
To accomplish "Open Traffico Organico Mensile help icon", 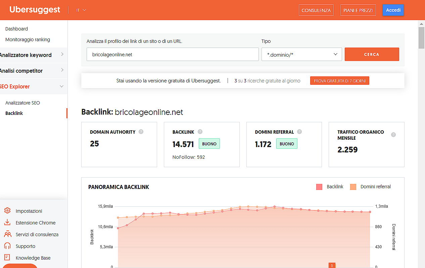I will point(393,135).
